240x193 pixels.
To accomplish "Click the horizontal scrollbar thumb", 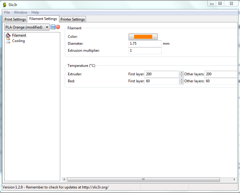I will coord(143,180).
